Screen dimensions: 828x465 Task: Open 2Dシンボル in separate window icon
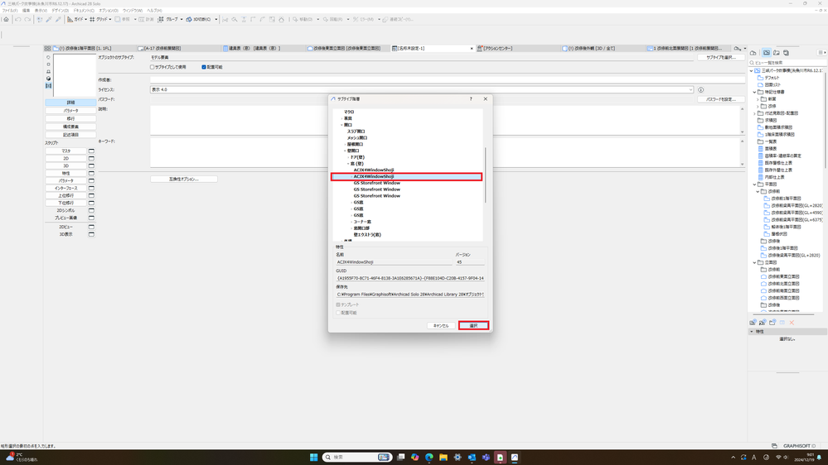click(91, 210)
